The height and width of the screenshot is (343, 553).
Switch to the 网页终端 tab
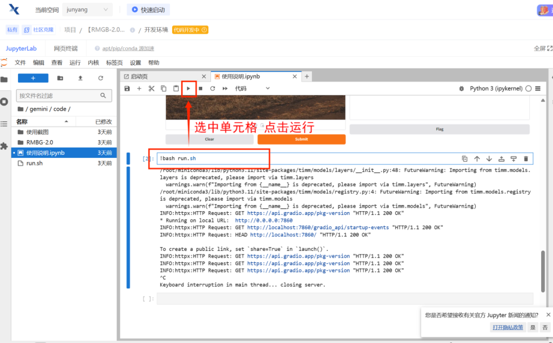tap(66, 48)
